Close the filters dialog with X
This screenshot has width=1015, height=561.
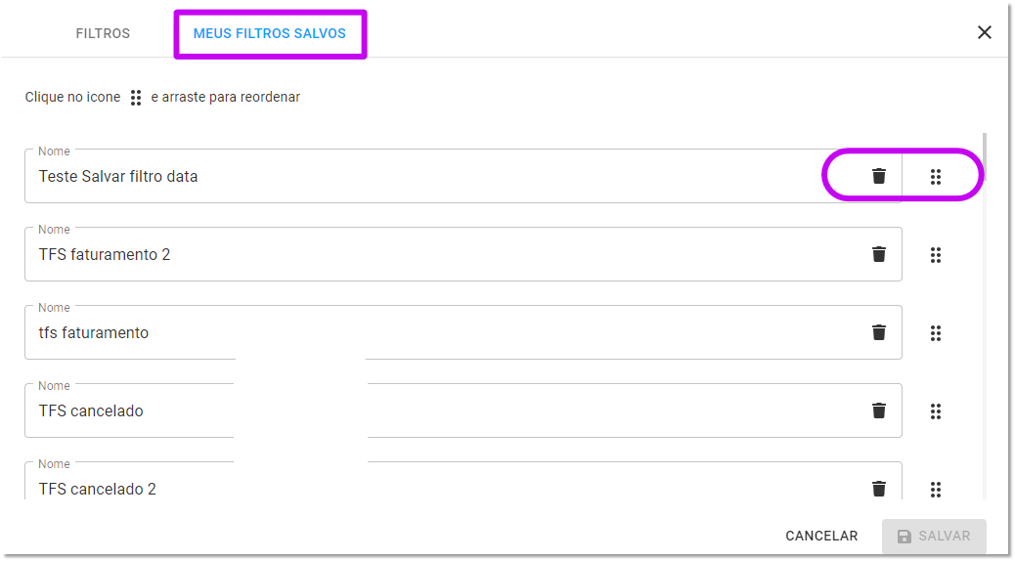tap(984, 32)
